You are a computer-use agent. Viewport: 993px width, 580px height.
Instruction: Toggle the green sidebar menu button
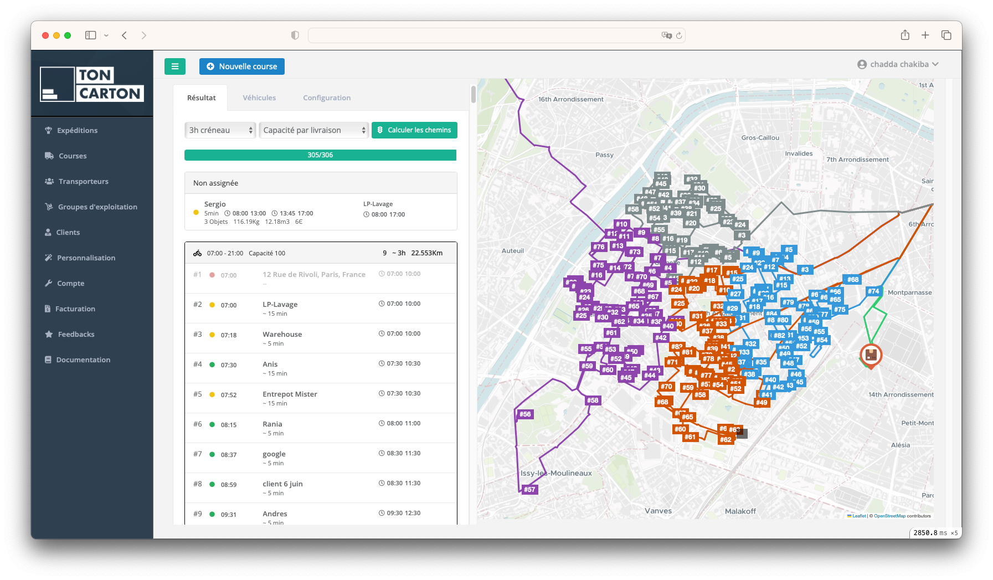[x=175, y=66]
